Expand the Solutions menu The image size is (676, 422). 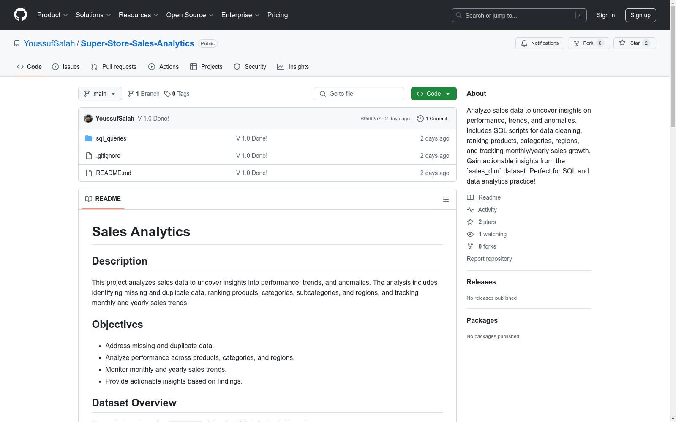pyautogui.click(x=93, y=15)
